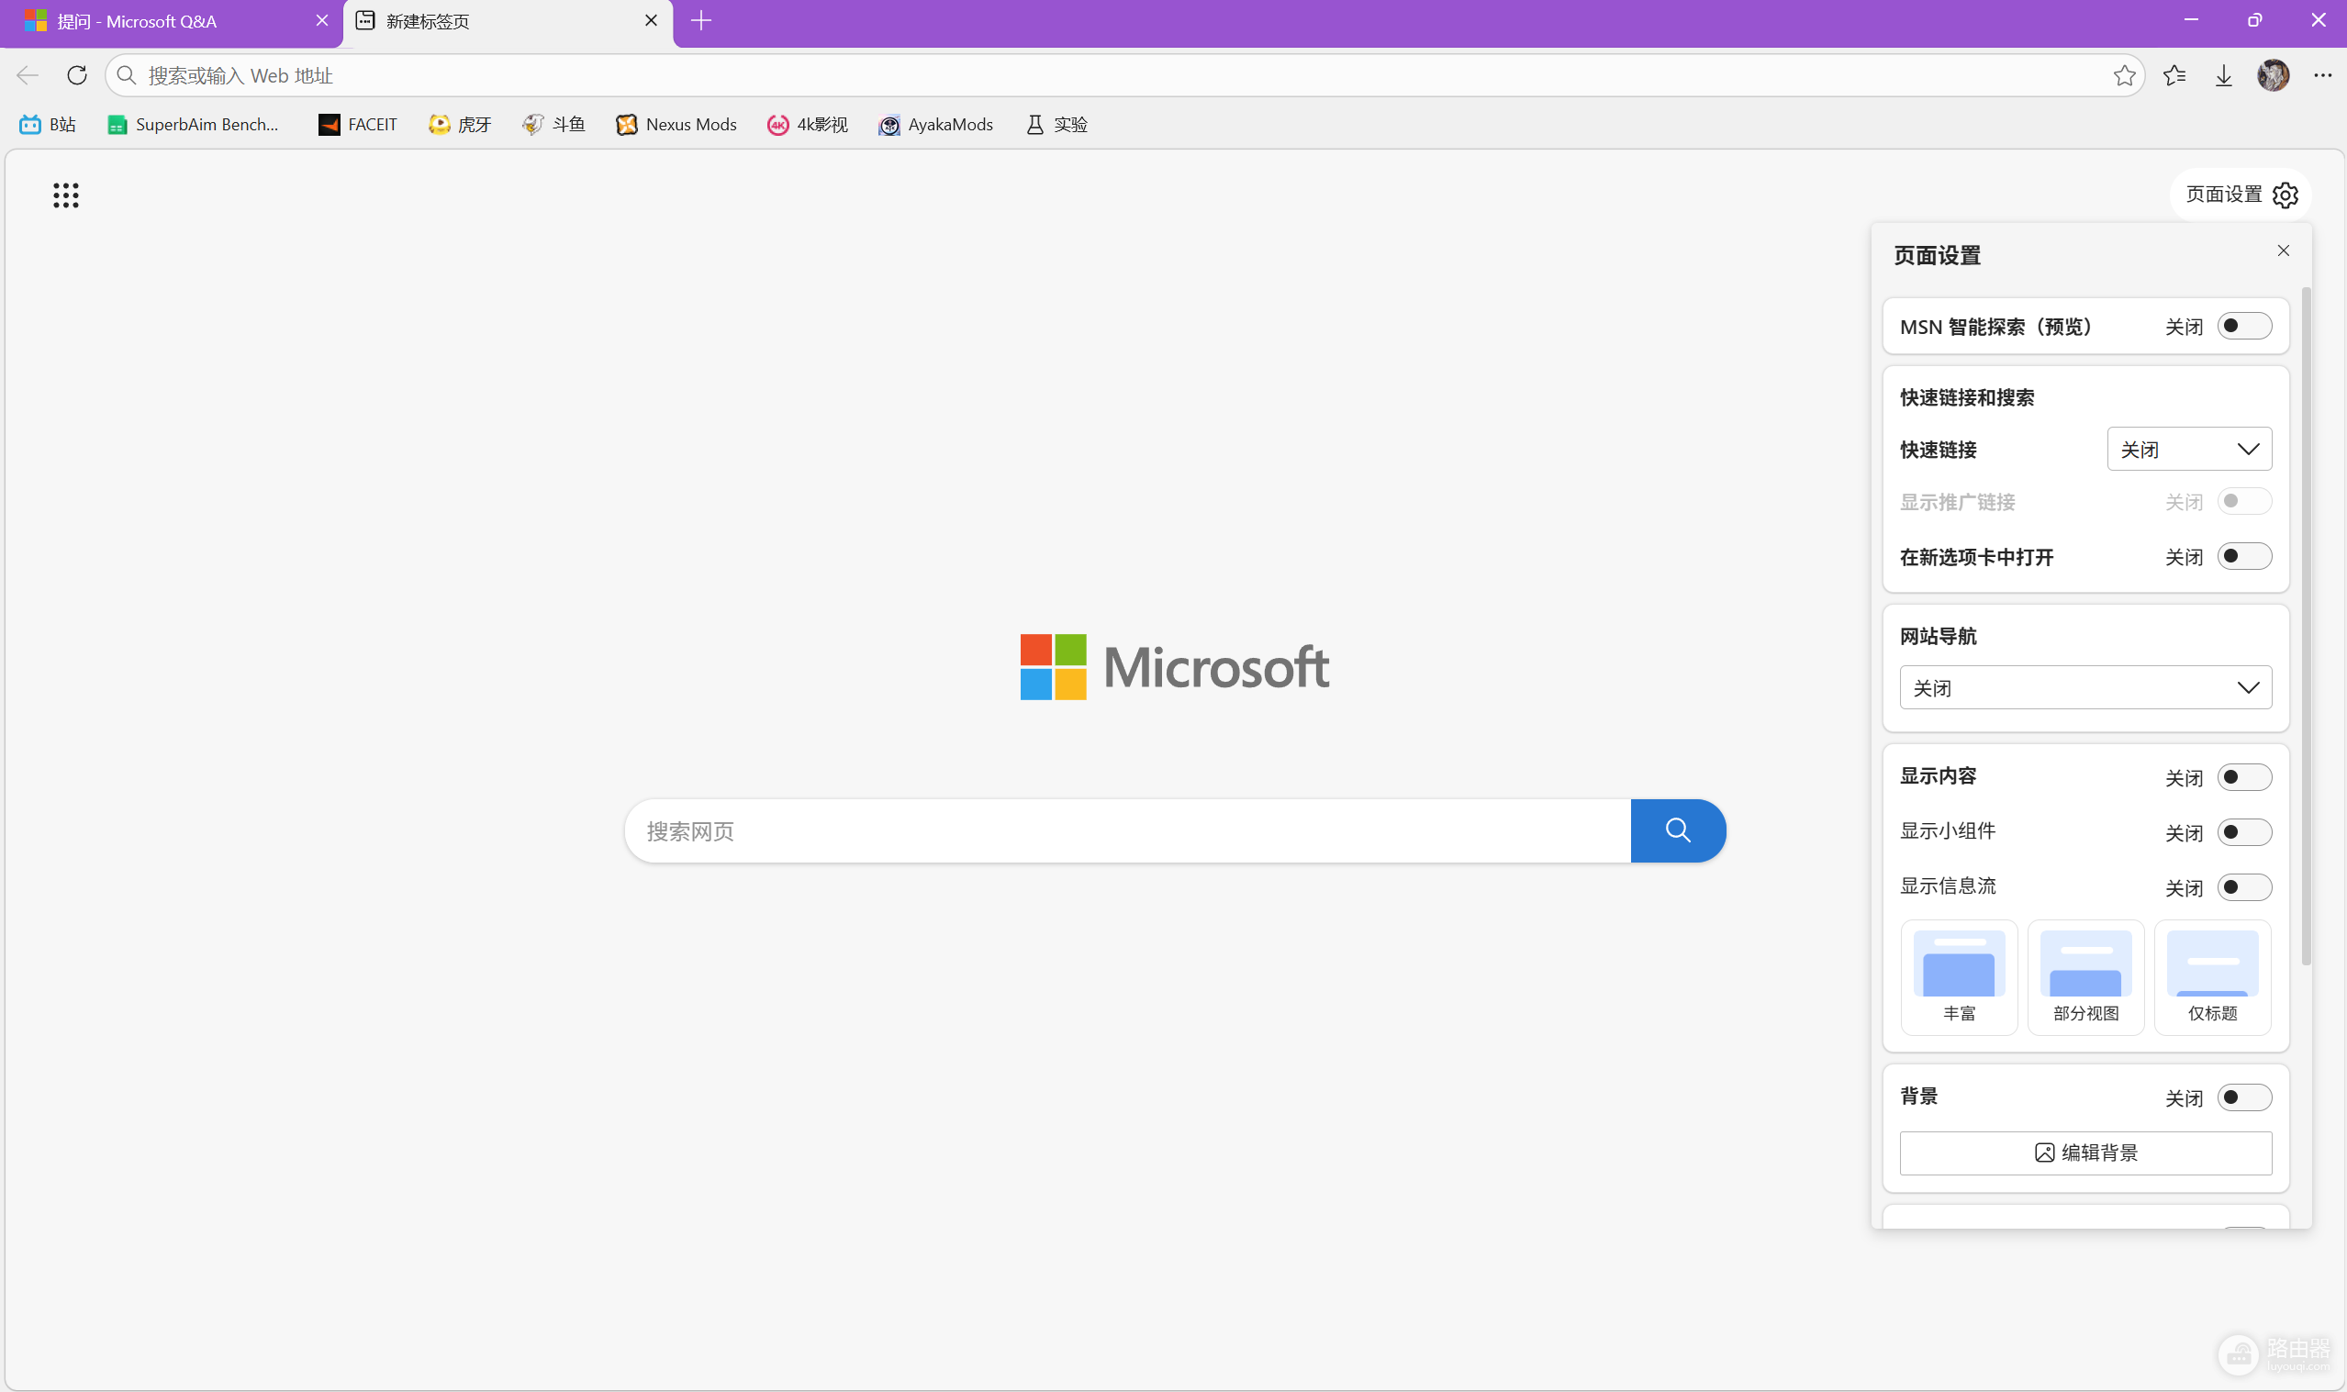Image resolution: width=2347 pixels, height=1392 pixels.
Task: Open the SuperbAim Bench bookmark
Action: pos(194,125)
